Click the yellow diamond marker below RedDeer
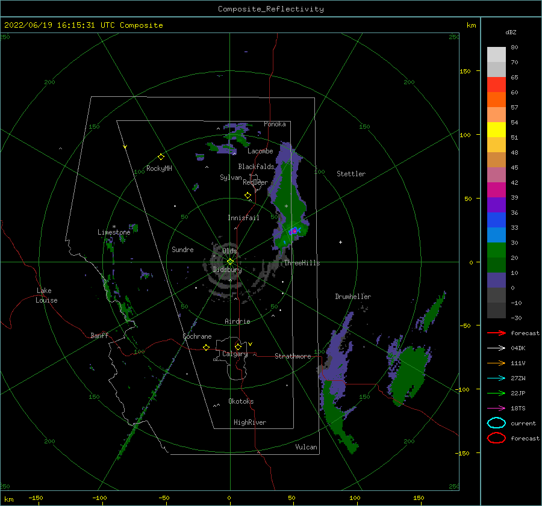Image resolution: width=542 pixels, height=506 pixels. (248, 196)
